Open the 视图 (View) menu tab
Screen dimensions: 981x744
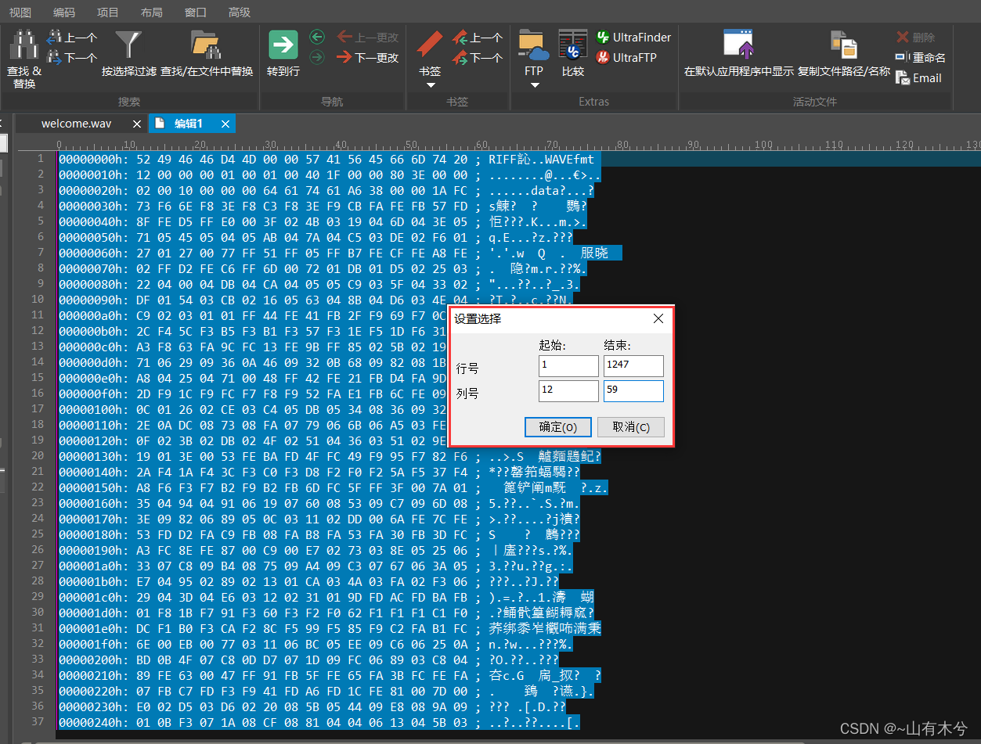[x=20, y=12]
